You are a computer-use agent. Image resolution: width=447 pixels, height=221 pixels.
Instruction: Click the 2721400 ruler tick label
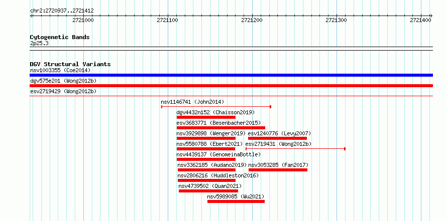(x=420, y=20)
